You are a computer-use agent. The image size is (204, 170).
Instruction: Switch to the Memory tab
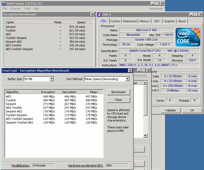[145, 21]
